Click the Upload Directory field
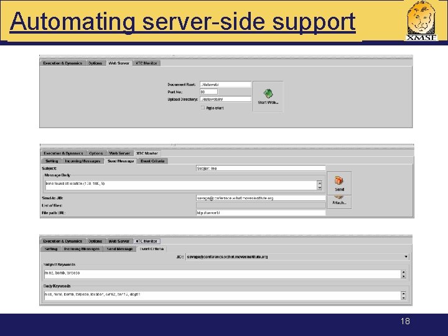Viewport: 448px width, 336px height. click(225, 99)
